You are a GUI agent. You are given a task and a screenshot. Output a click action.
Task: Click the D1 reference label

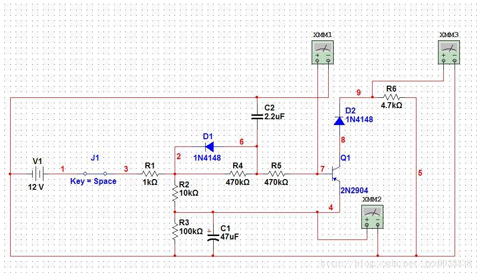208,137
